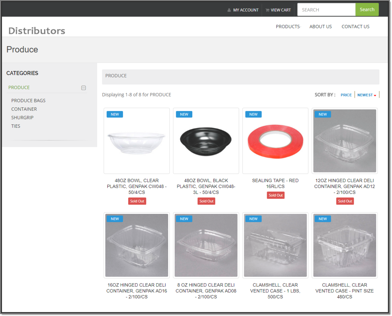Click NEW badge on sealing tape
This screenshot has height=316, width=392.
click(x=253, y=114)
